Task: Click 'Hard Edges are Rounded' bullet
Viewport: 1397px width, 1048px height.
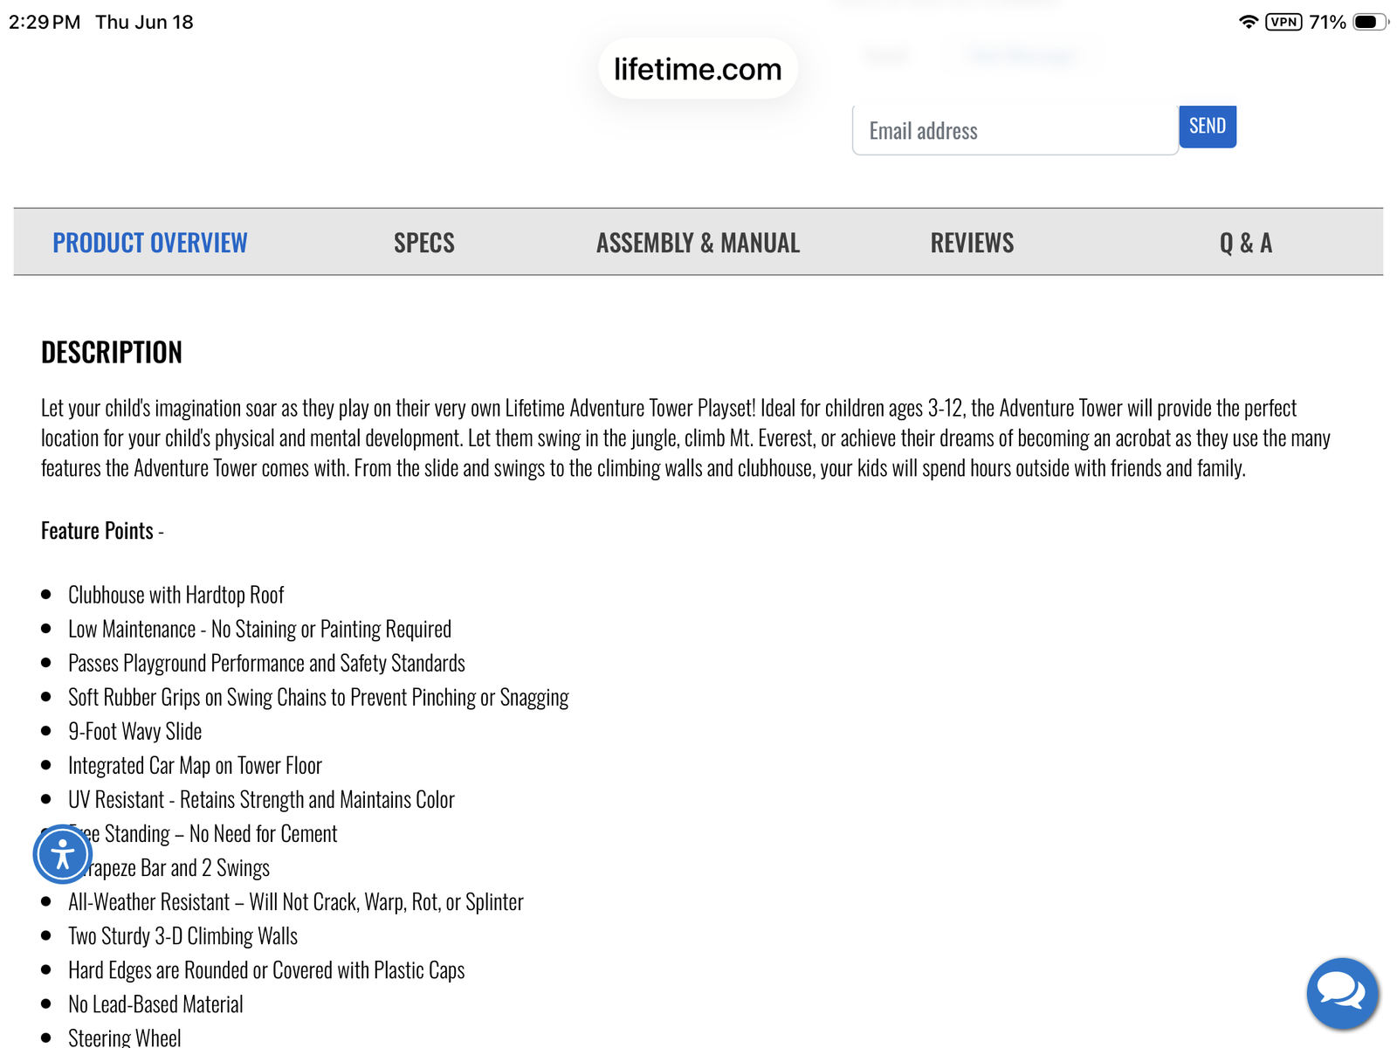Action: 266,969
